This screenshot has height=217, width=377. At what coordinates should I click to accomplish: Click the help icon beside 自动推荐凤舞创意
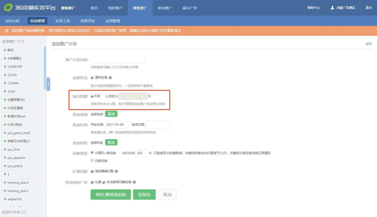(x=134, y=182)
